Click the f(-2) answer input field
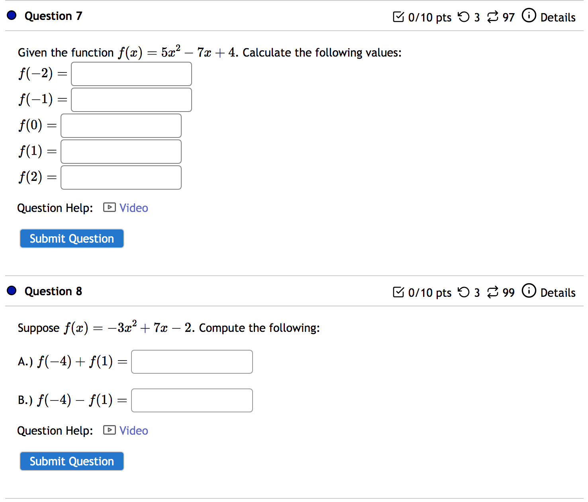 click(131, 74)
